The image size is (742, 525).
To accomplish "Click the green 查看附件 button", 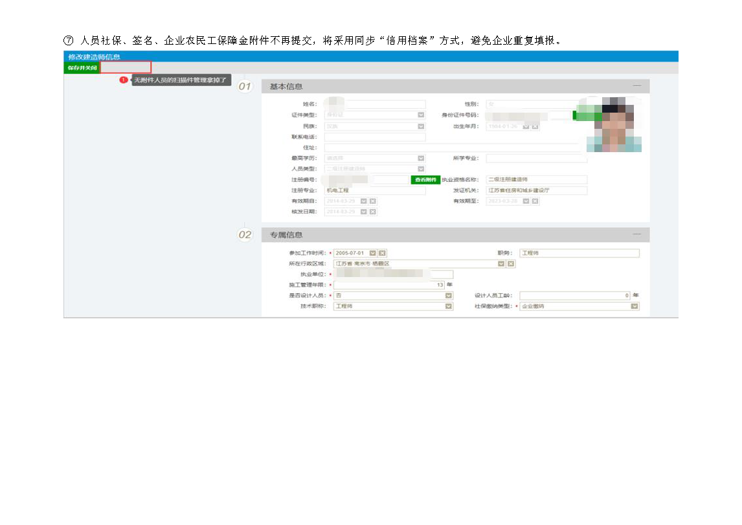I will pyautogui.click(x=425, y=179).
